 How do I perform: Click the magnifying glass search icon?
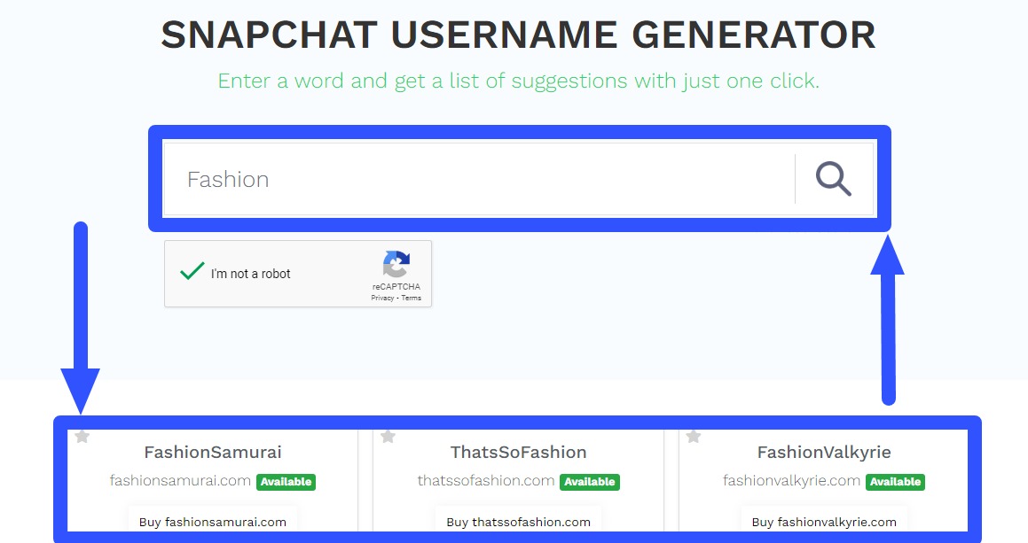(833, 179)
